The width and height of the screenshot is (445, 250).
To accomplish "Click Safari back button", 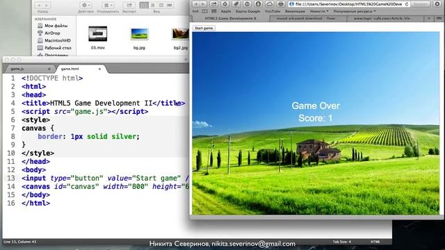I will coord(195,4).
